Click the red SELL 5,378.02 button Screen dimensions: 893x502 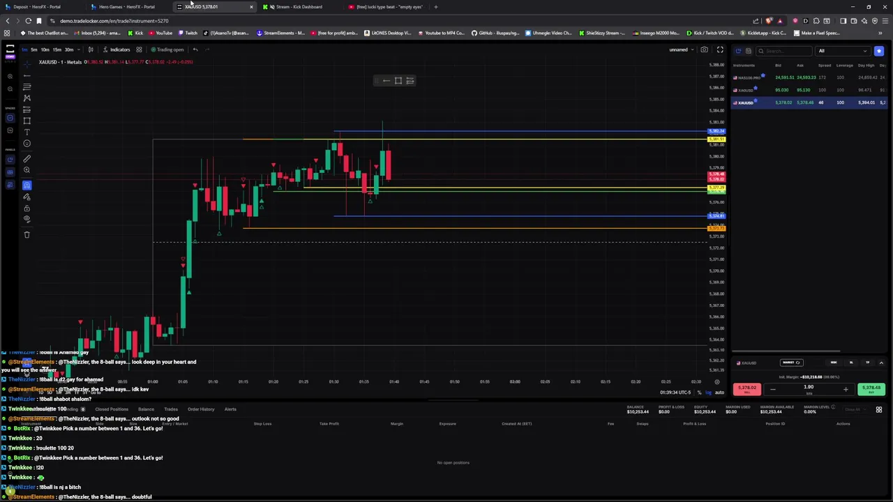click(x=747, y=389)
